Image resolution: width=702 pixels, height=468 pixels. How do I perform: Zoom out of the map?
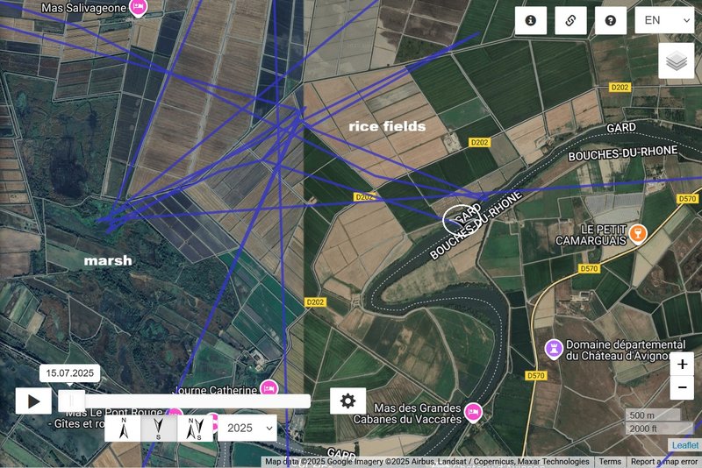[x=682, y=387]
